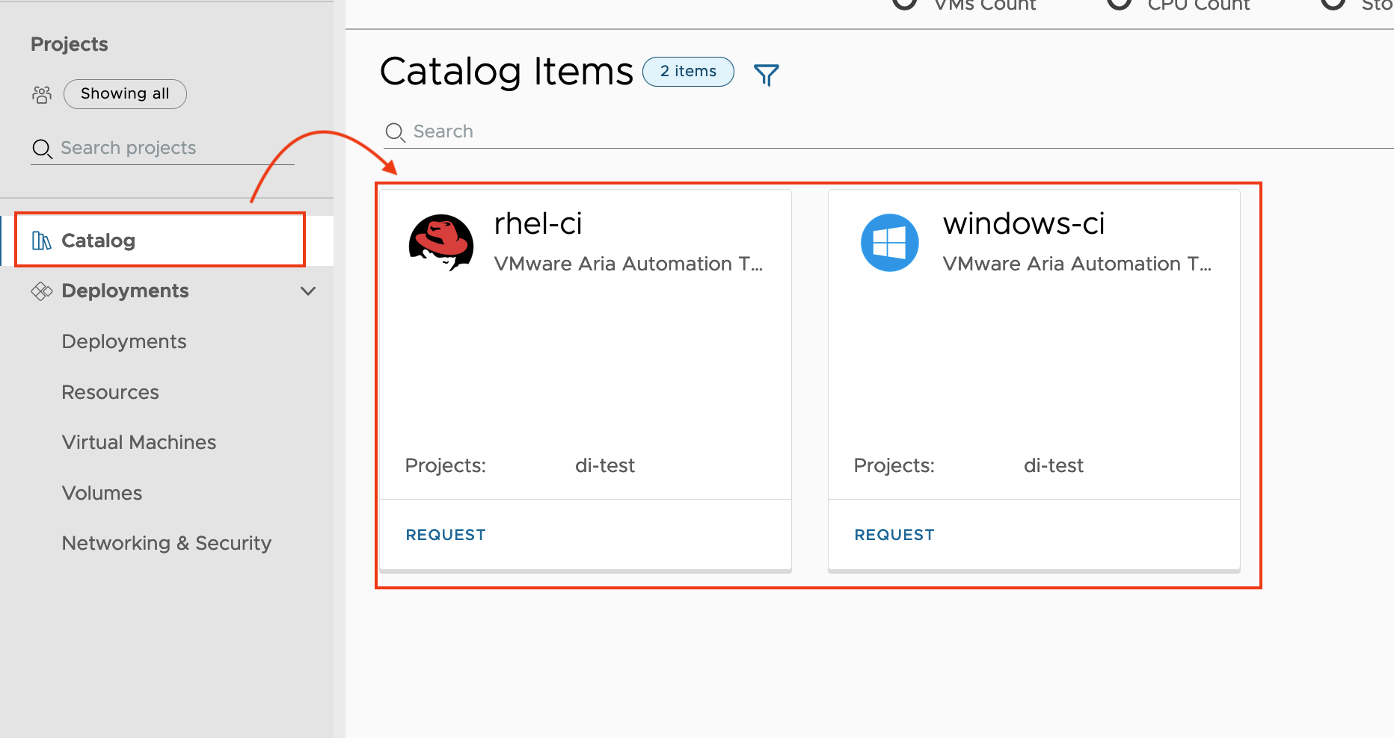1394x738 pixels.
Task: Click the 2 items count badge
Action: pos(688,72)
